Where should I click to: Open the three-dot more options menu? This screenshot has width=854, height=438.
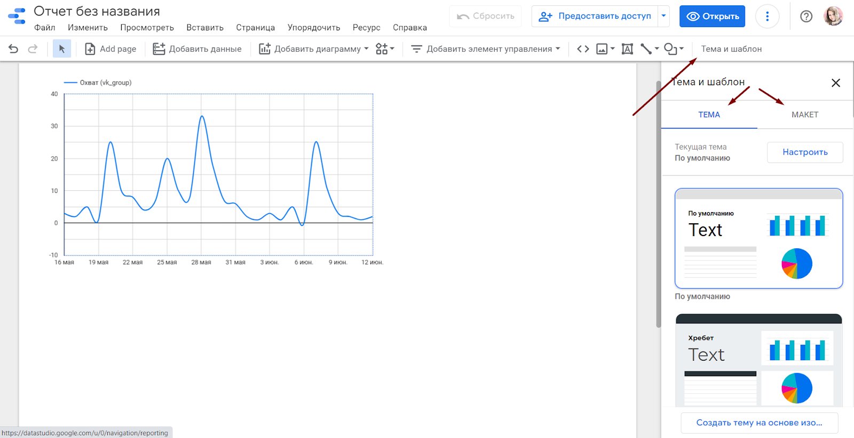coord(767,17)
